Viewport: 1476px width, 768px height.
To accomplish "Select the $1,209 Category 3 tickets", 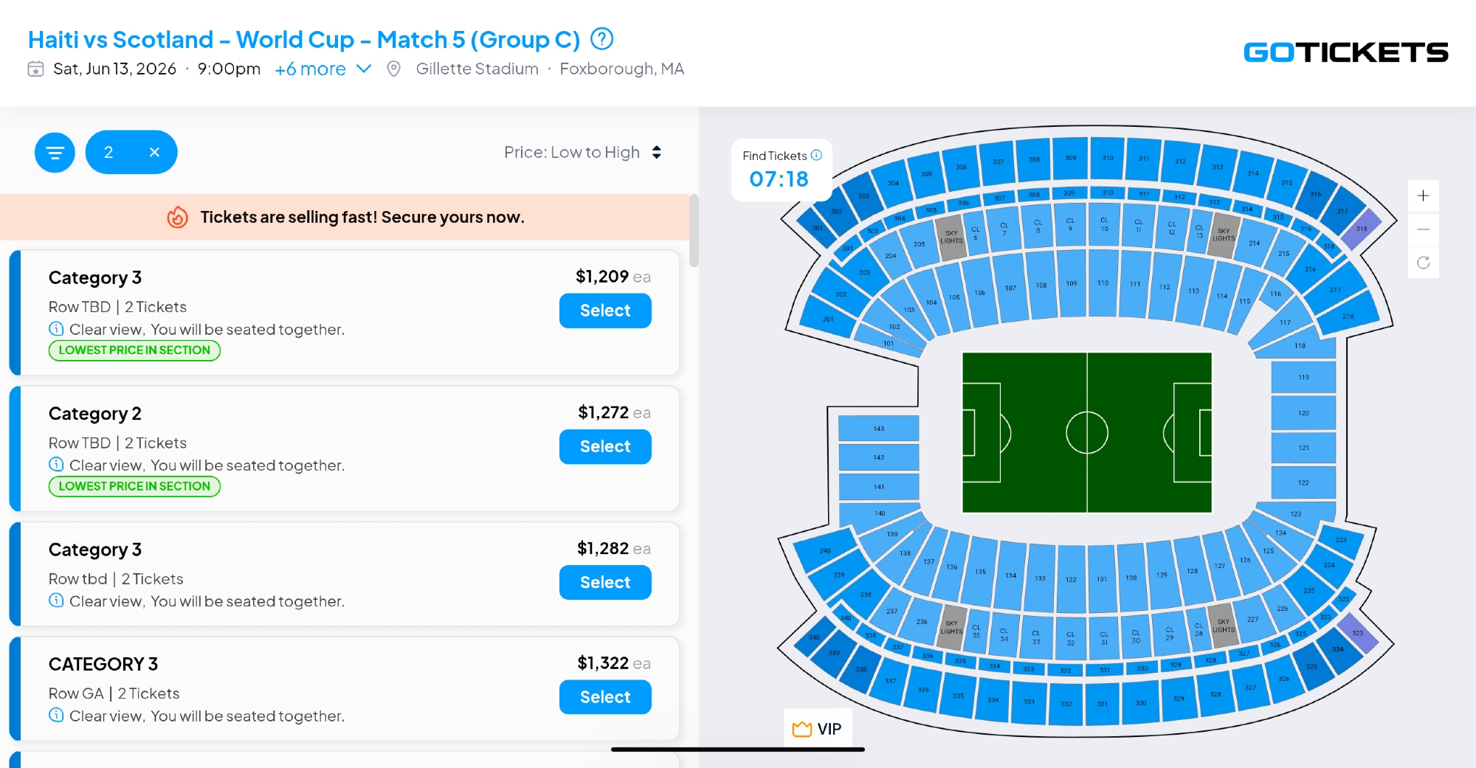I will (x=605, y=311).
